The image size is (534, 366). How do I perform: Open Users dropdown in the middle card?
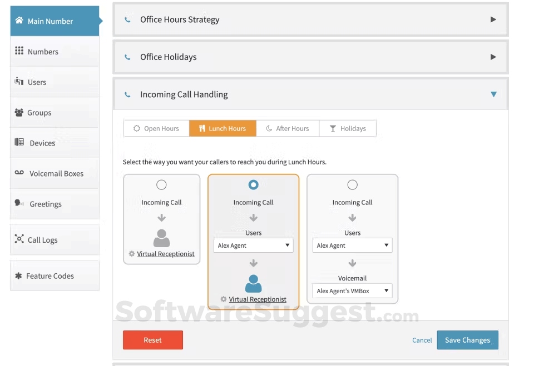(x=254, y=245)
